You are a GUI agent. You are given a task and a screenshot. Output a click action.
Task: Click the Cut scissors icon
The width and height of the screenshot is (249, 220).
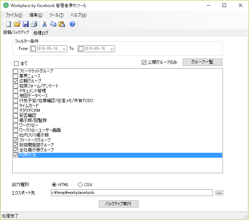(44, 24)
